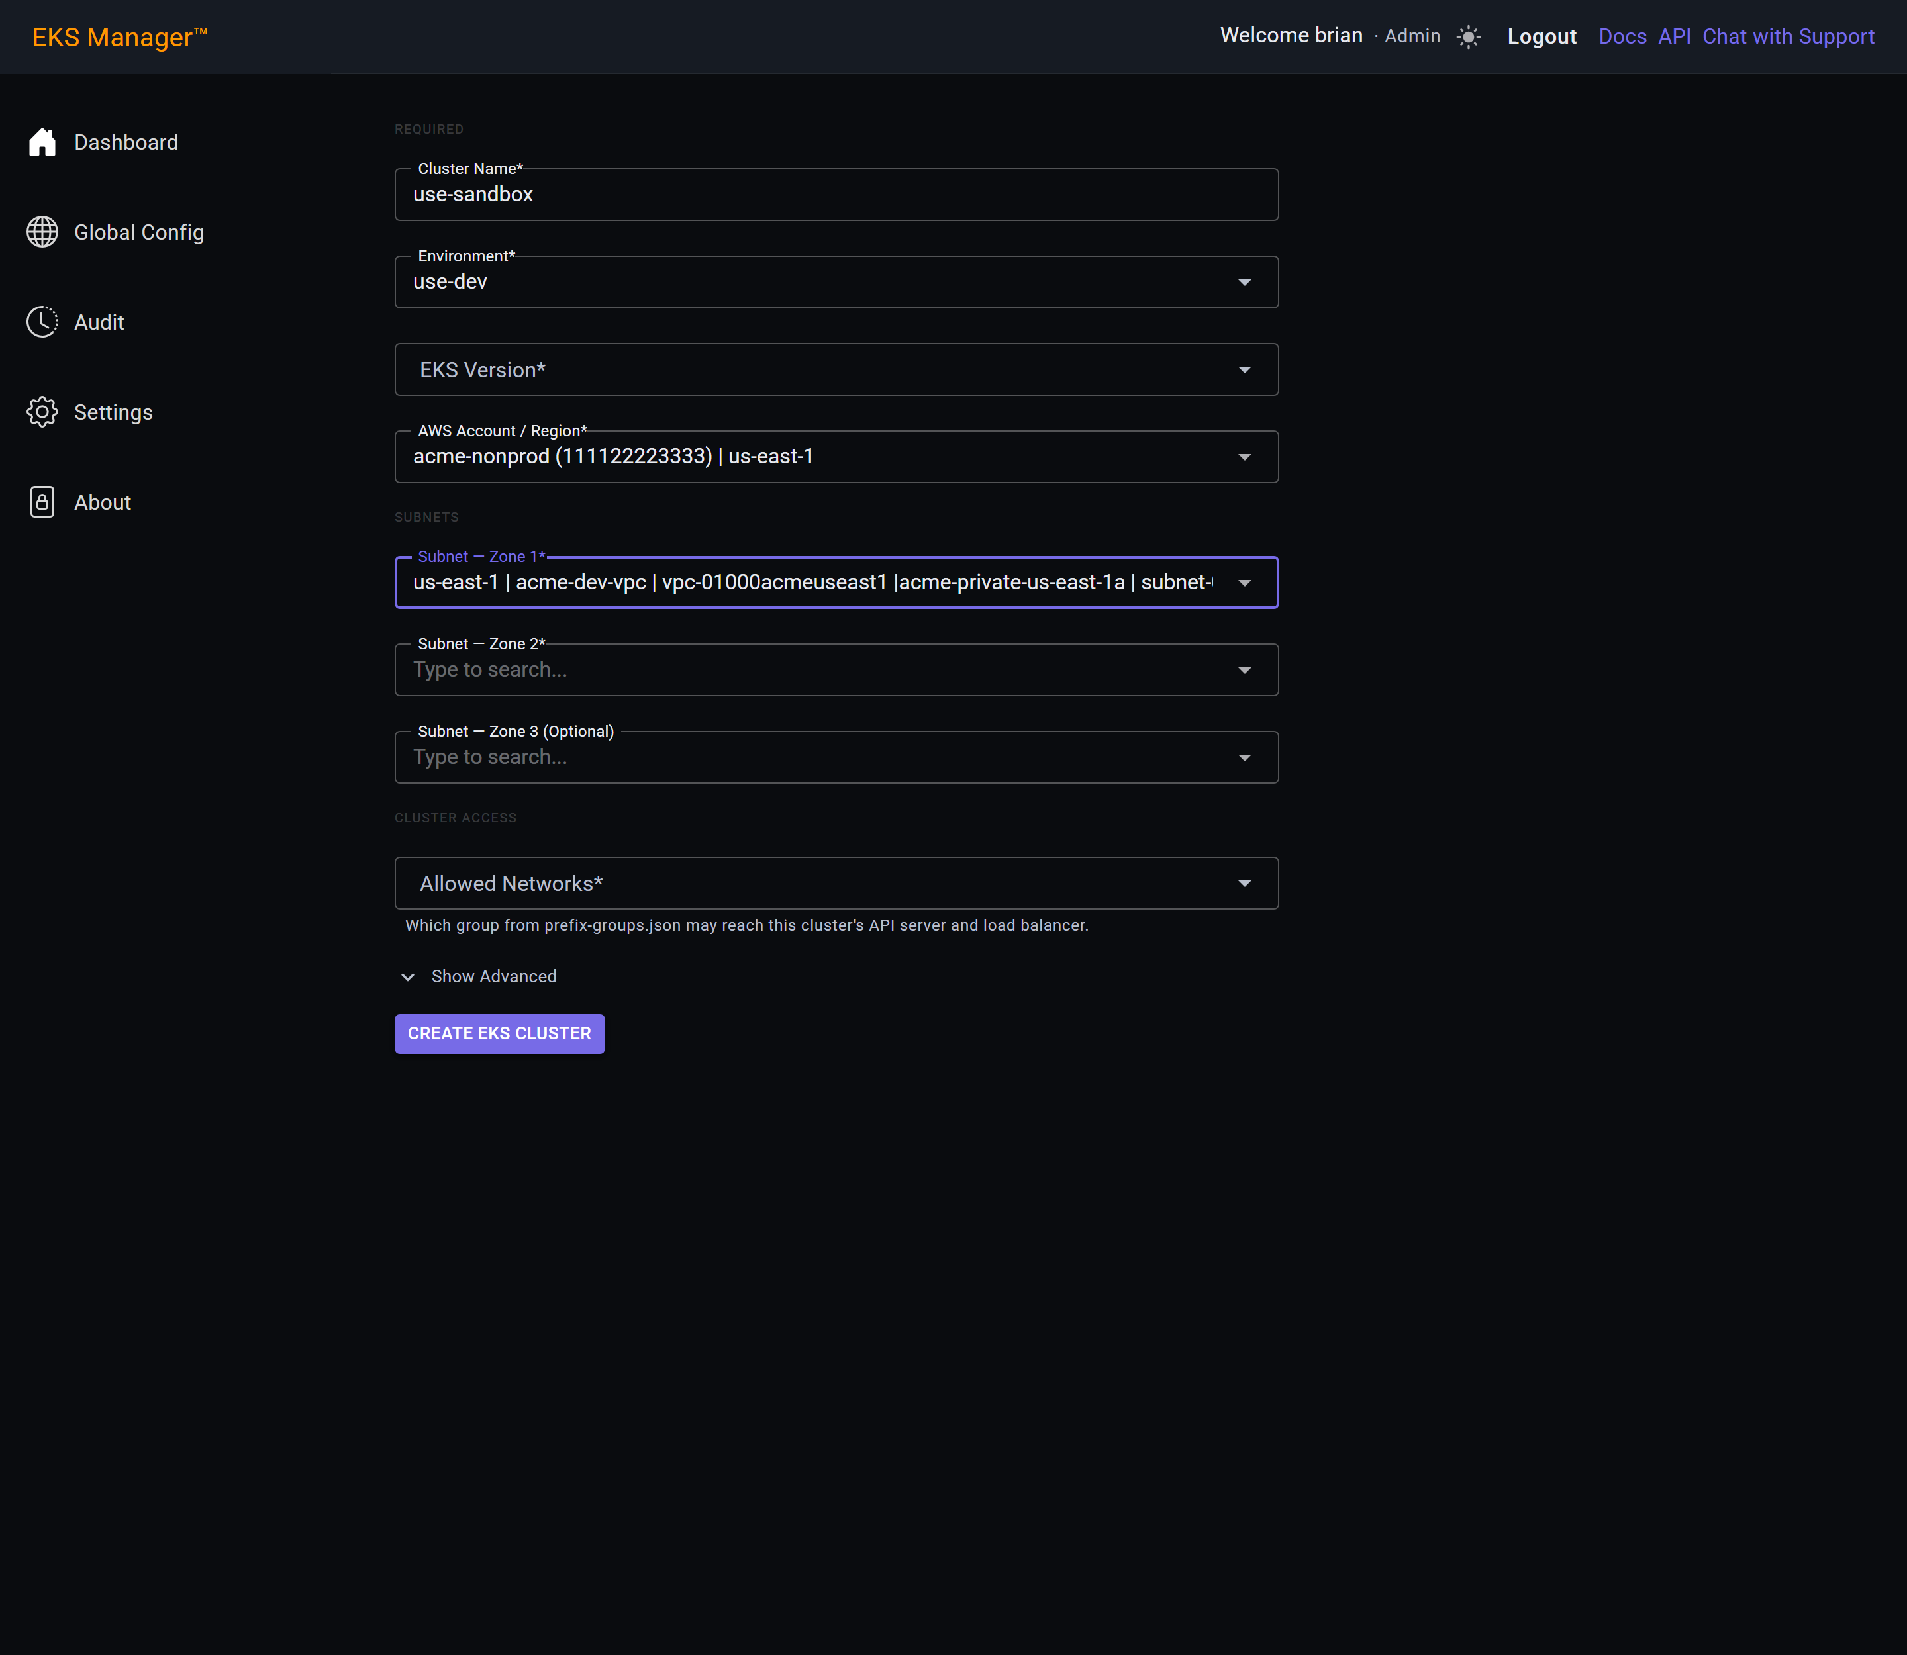
Task: Open the Docs link
Action: (x=1622, y=37)
